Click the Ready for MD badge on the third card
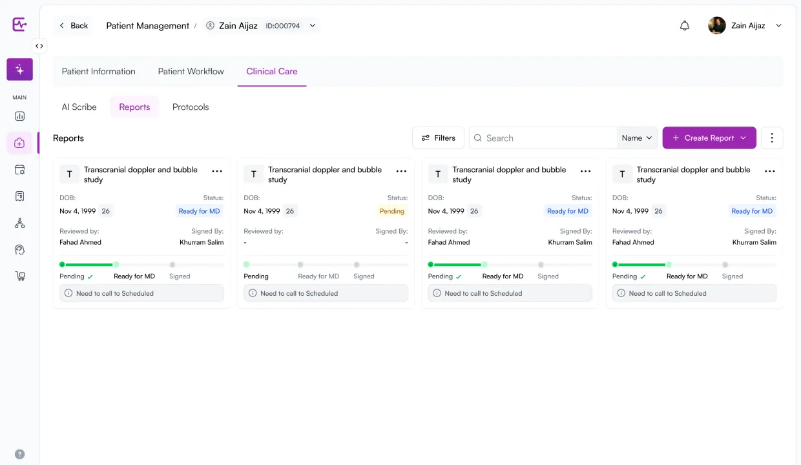The height and width of the screenshot is (465, 801). pyautogui.click(x=568, y=211)
